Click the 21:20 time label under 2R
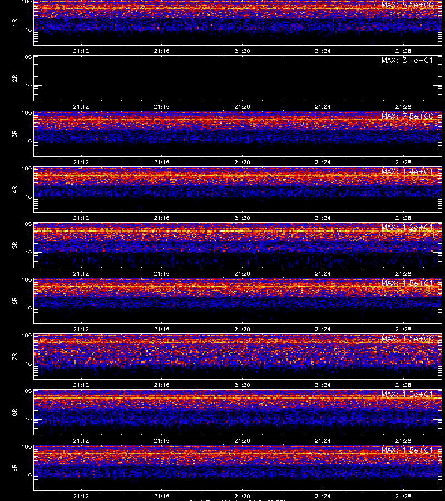 243,107
